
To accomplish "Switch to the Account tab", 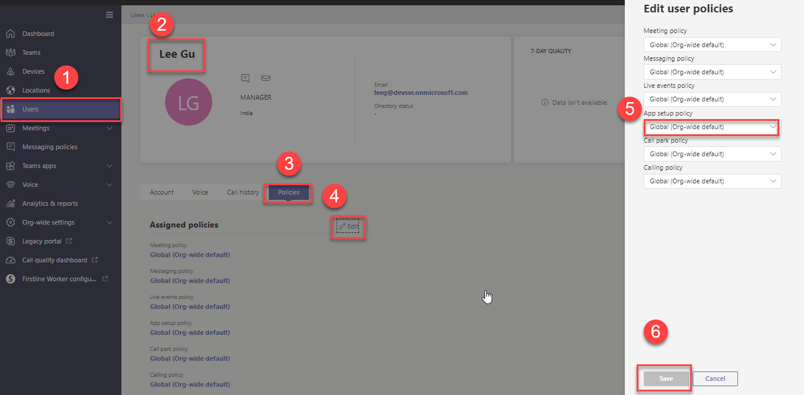I will [162, 192].
